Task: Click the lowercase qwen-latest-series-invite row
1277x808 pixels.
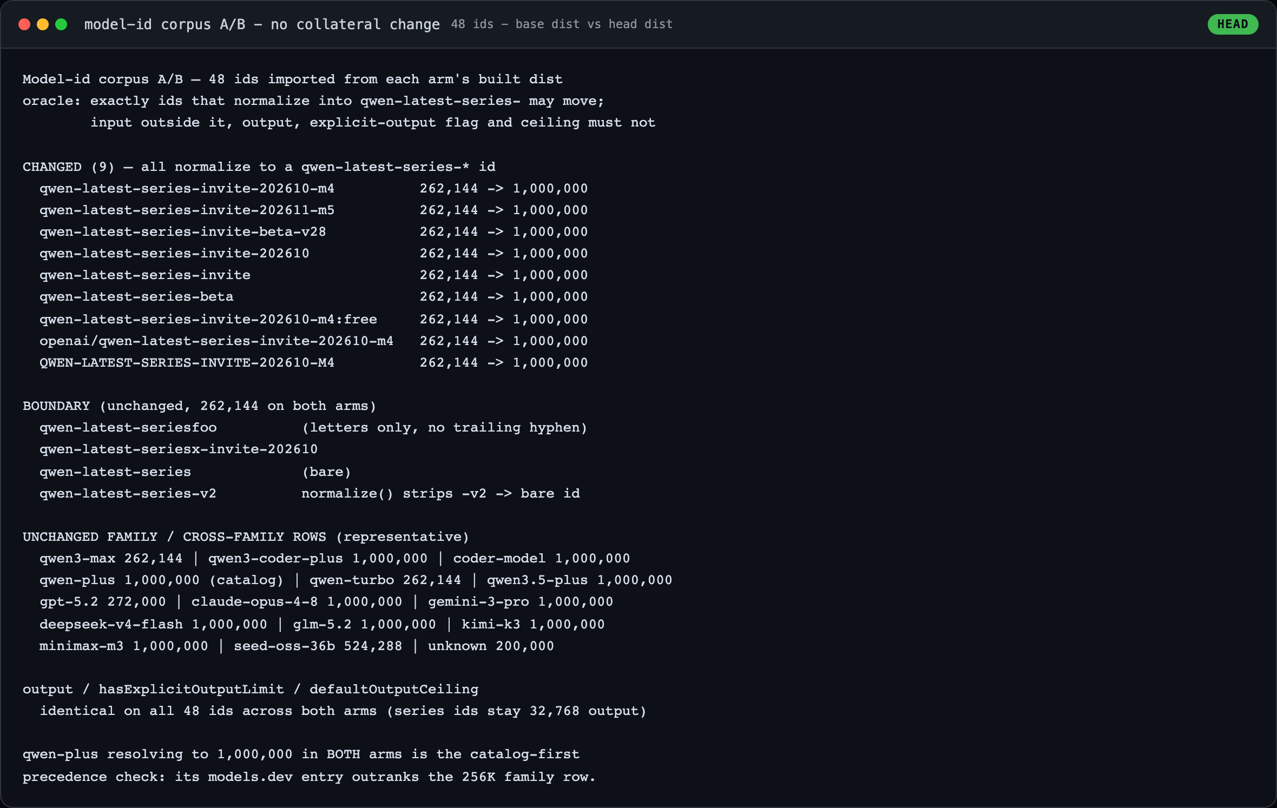Action: pyautogui.click(x=313, y=275)
